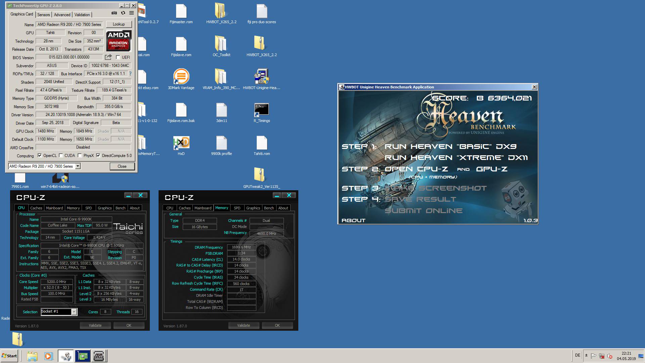
Task: Open the GPU-Z hamburger menu
Action: coord(132,13)
